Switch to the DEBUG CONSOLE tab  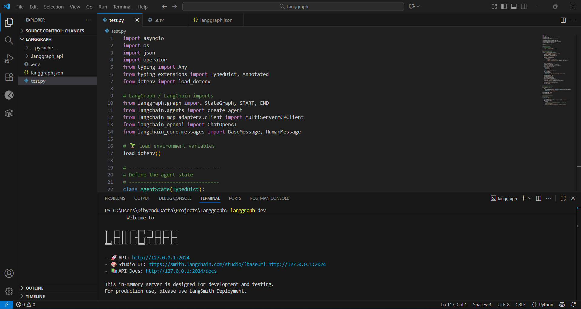coord(175,198)
